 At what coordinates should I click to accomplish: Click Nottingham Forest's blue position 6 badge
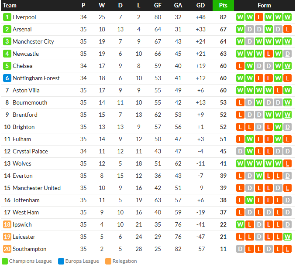[x=7, y=78]
